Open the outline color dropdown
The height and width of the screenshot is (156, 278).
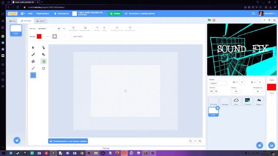pos(58,36)
